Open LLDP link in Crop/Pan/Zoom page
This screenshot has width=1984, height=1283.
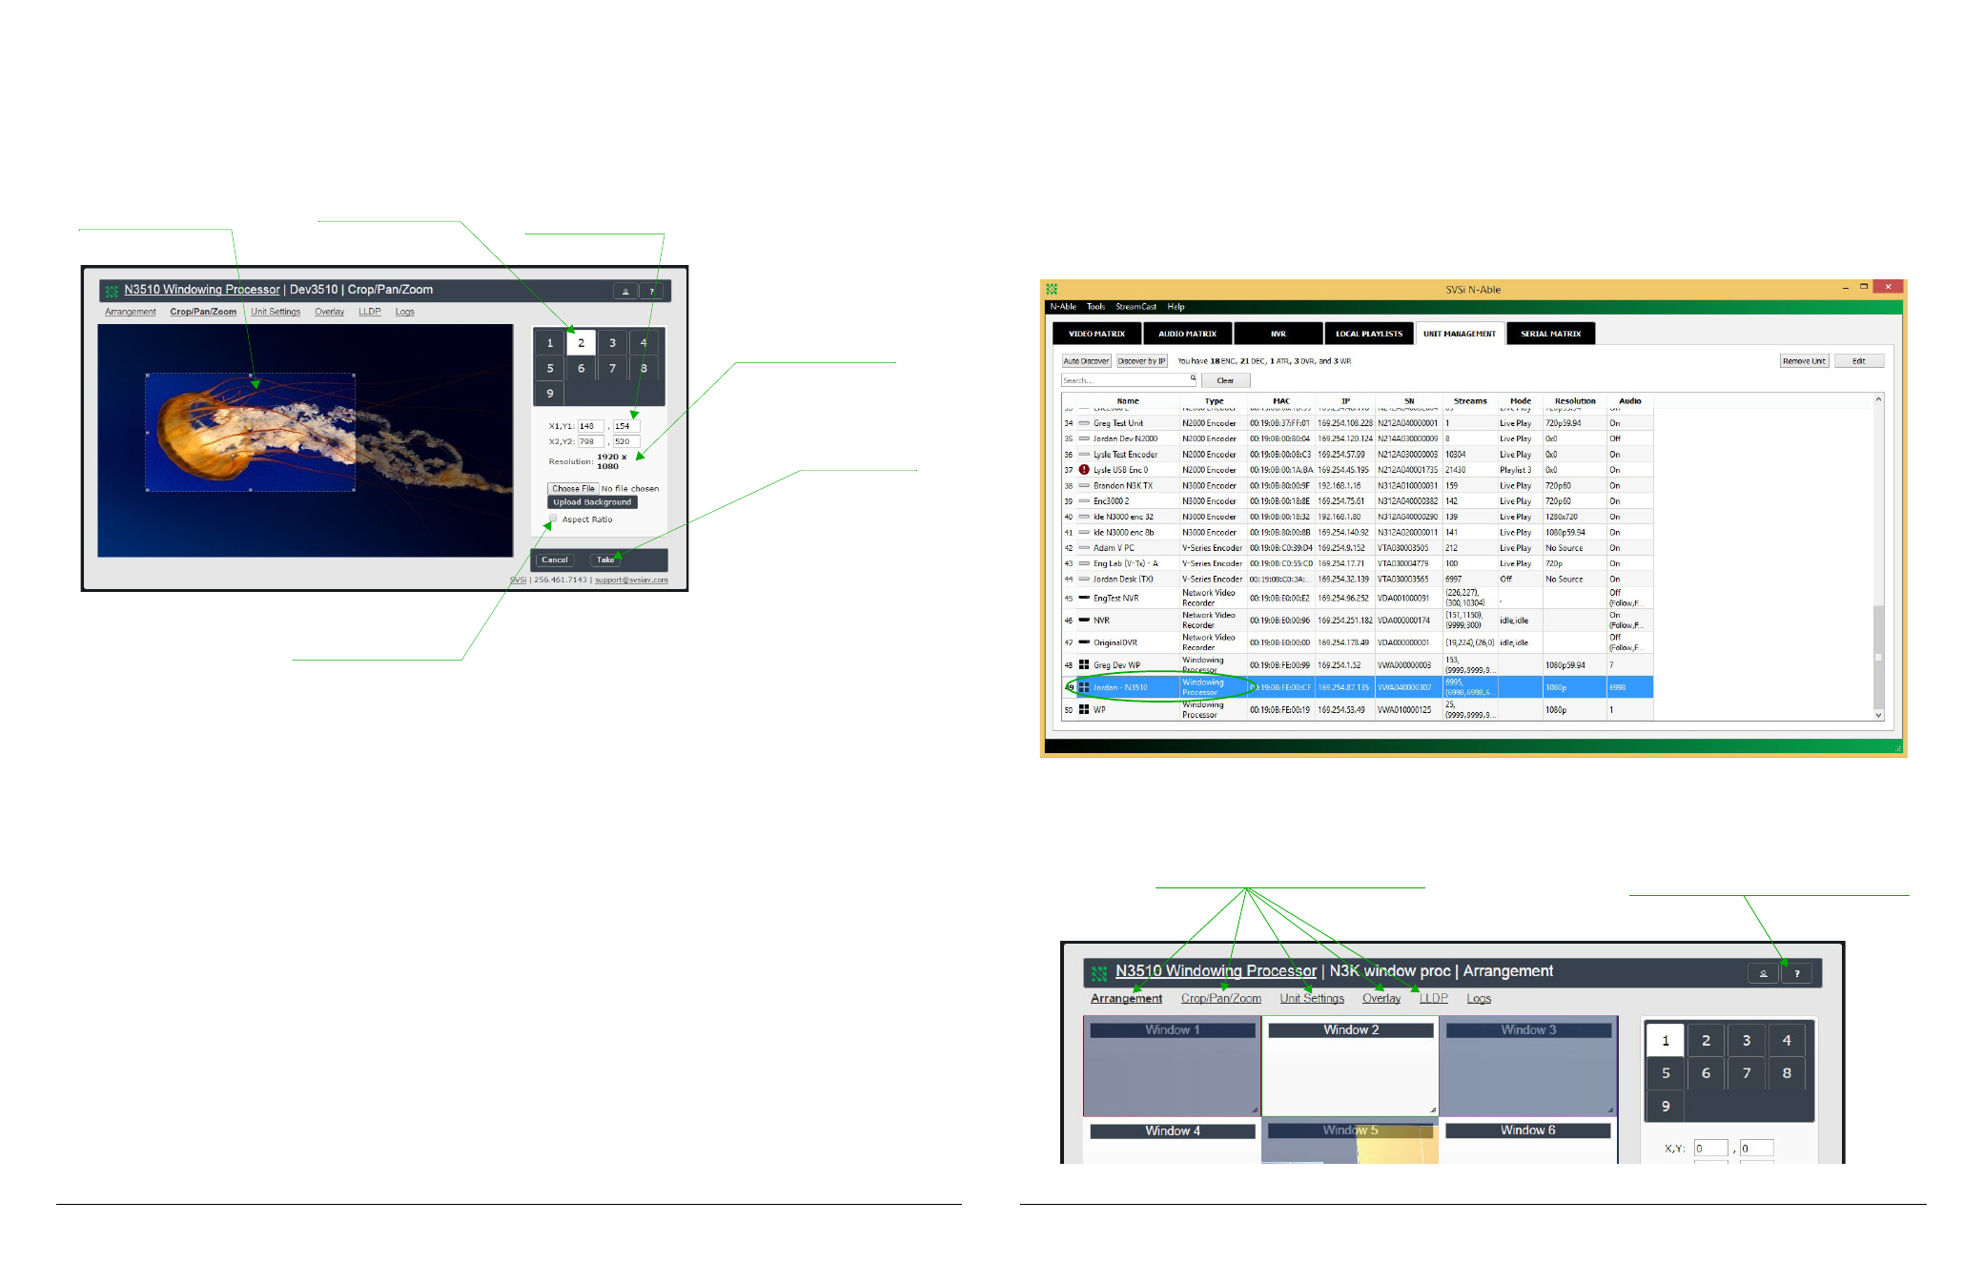pos(370,312)
